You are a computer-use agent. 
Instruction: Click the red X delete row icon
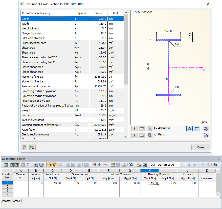(x=94, y=165)
